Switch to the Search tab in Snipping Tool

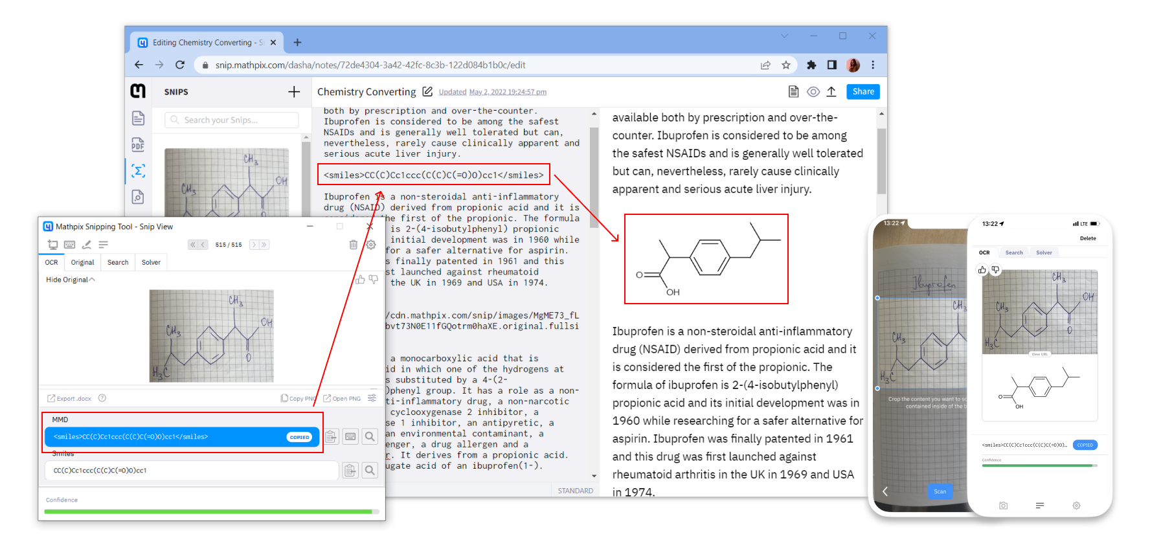point(118,262)
